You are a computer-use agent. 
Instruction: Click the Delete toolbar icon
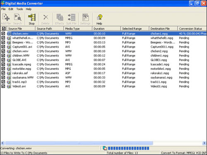46,19
